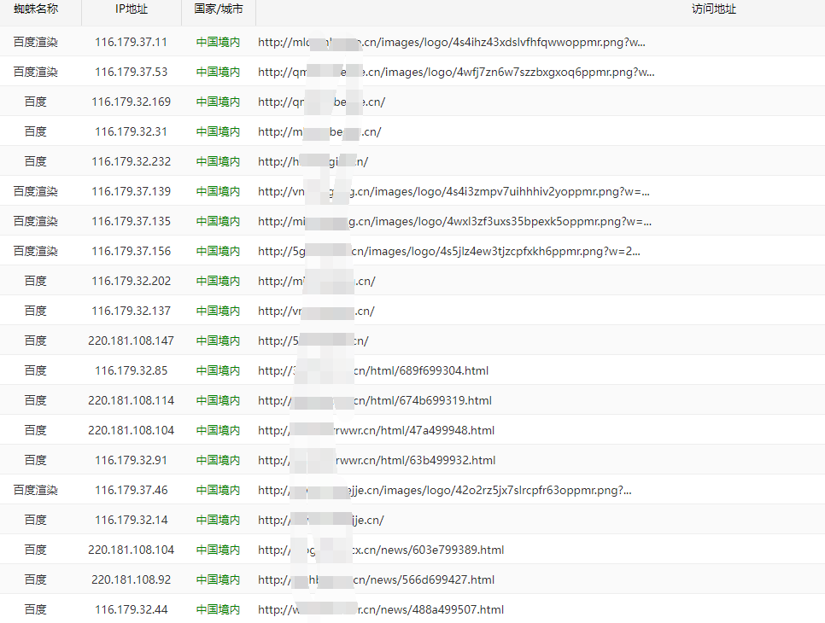Open the URL in the 116.179.32.202 row
Image resolution: width=825 pixels, height=623 pixels.
[317, 282]
